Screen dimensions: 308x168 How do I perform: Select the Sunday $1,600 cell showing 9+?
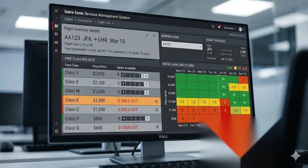(x=245, y=102)
